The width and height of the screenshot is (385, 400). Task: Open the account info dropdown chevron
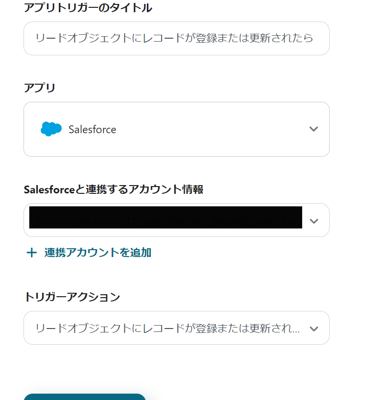pyautogui.click(x=314, y=221)
